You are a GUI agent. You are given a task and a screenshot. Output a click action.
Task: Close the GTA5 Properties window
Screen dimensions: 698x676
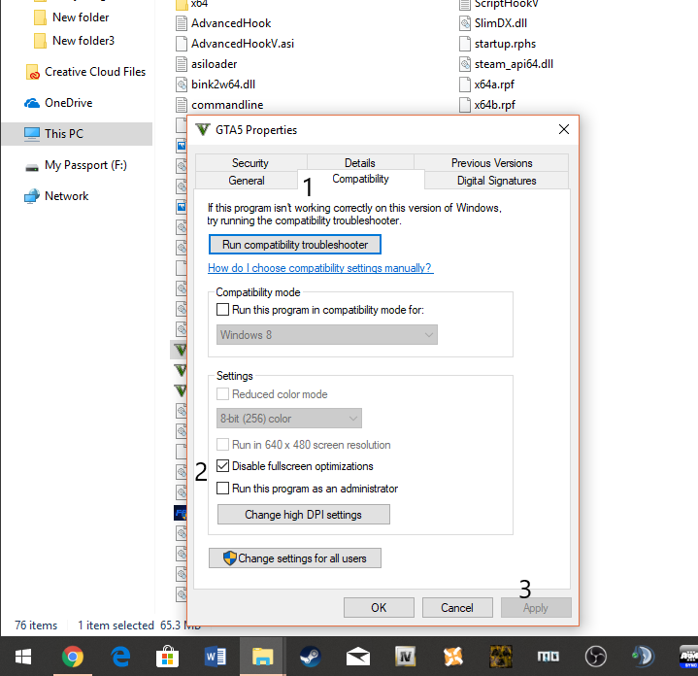click(564, 129)
